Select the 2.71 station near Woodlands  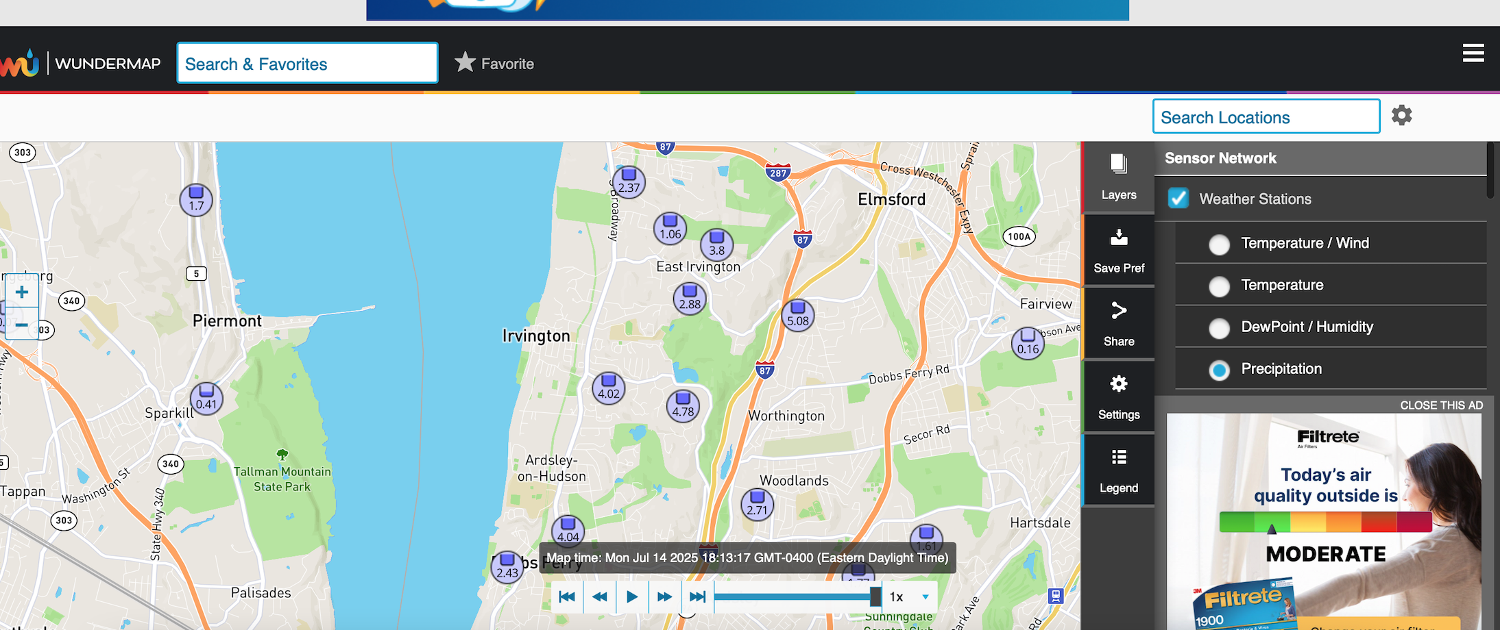point(758,505)
